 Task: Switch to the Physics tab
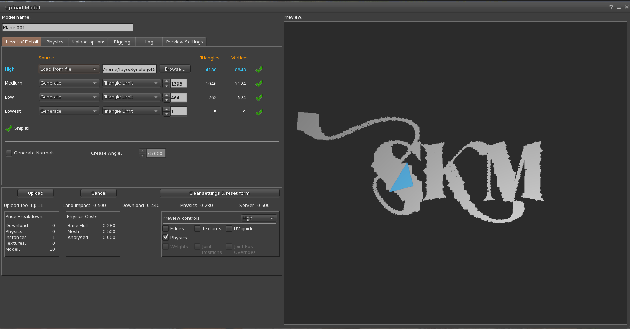tap(55, 42)
